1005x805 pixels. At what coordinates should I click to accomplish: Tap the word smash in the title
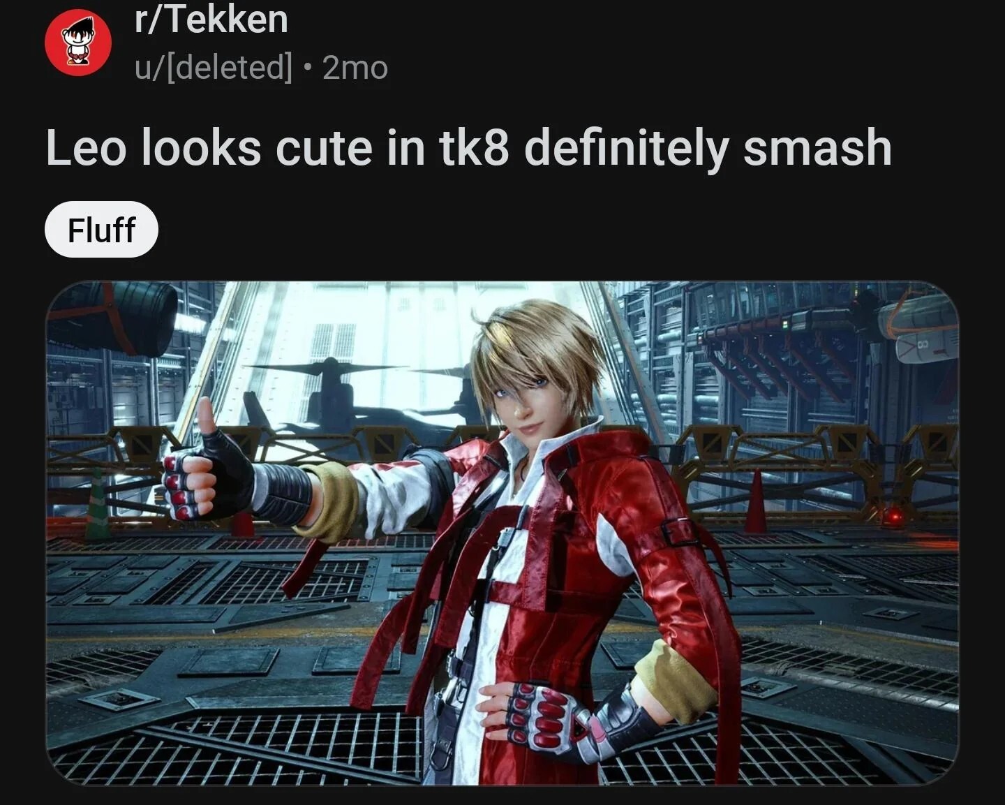point(817,148)
